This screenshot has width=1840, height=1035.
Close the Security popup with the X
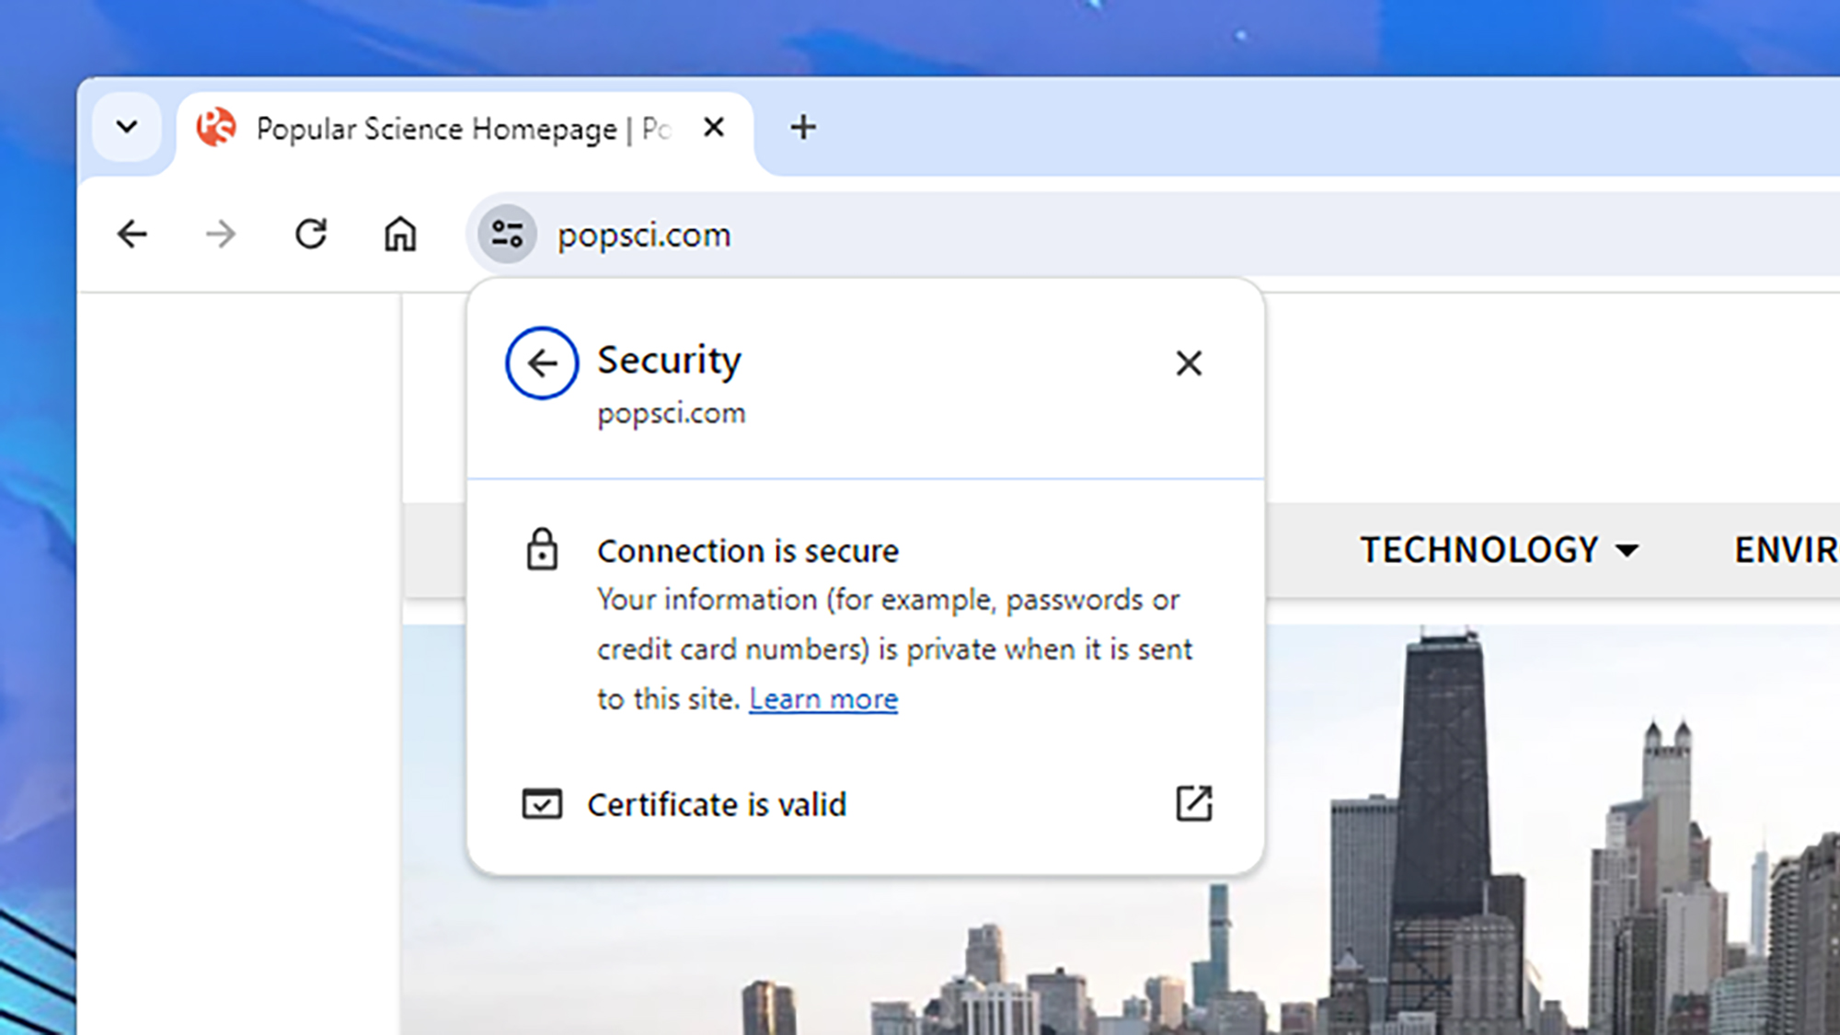point(1189,363)
